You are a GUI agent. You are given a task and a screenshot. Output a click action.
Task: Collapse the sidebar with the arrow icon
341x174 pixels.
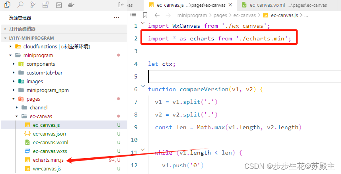click(x=121, y=5)
